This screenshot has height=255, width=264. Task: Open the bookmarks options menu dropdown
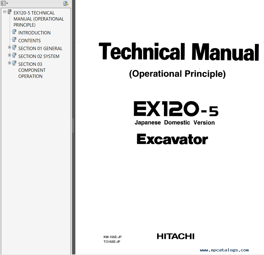coord(5,3)
